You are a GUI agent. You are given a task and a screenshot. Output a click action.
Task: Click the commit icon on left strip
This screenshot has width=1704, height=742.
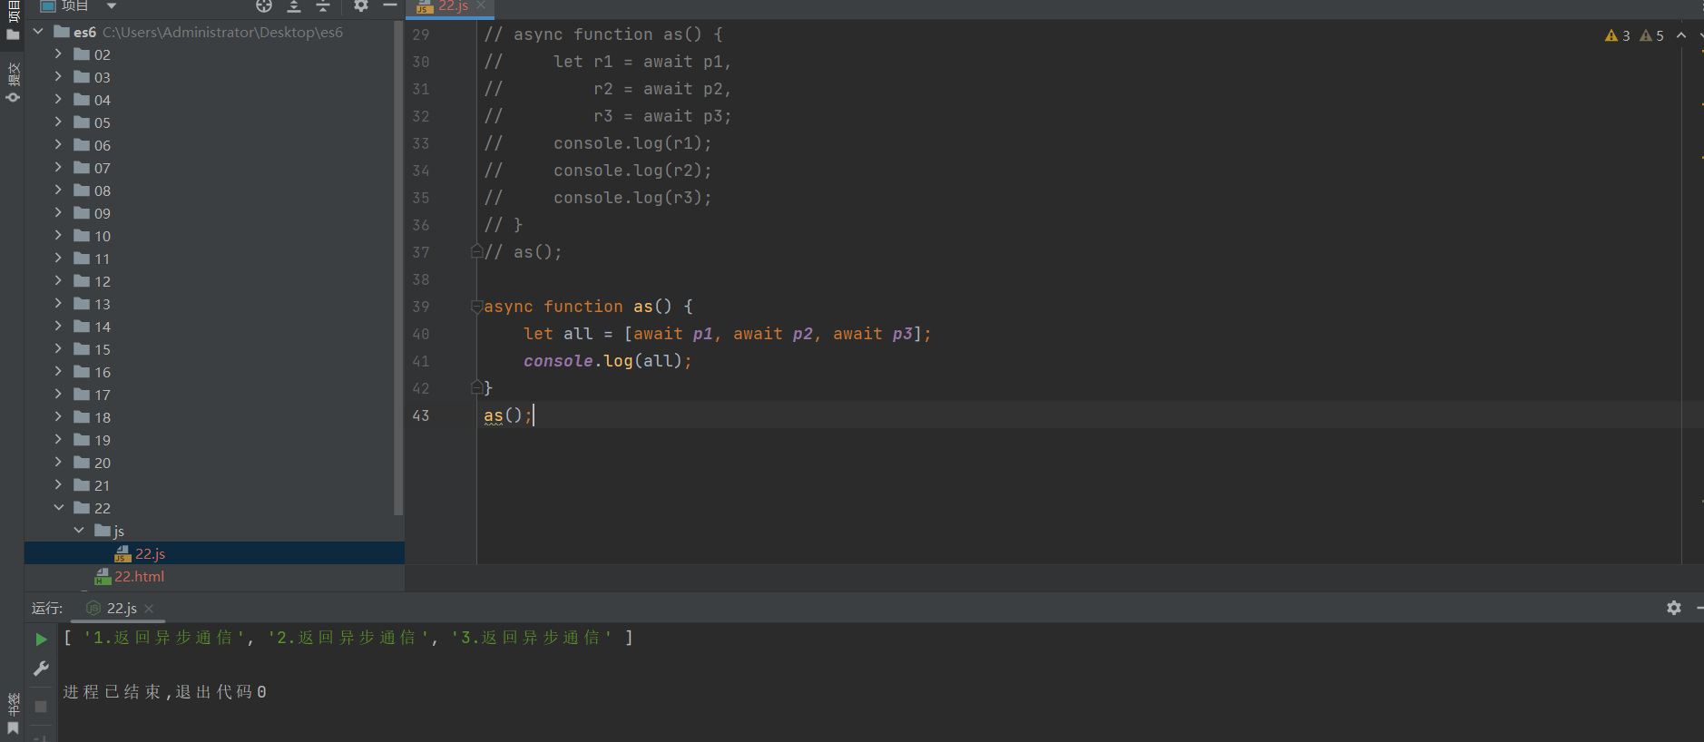pos(13,97)
